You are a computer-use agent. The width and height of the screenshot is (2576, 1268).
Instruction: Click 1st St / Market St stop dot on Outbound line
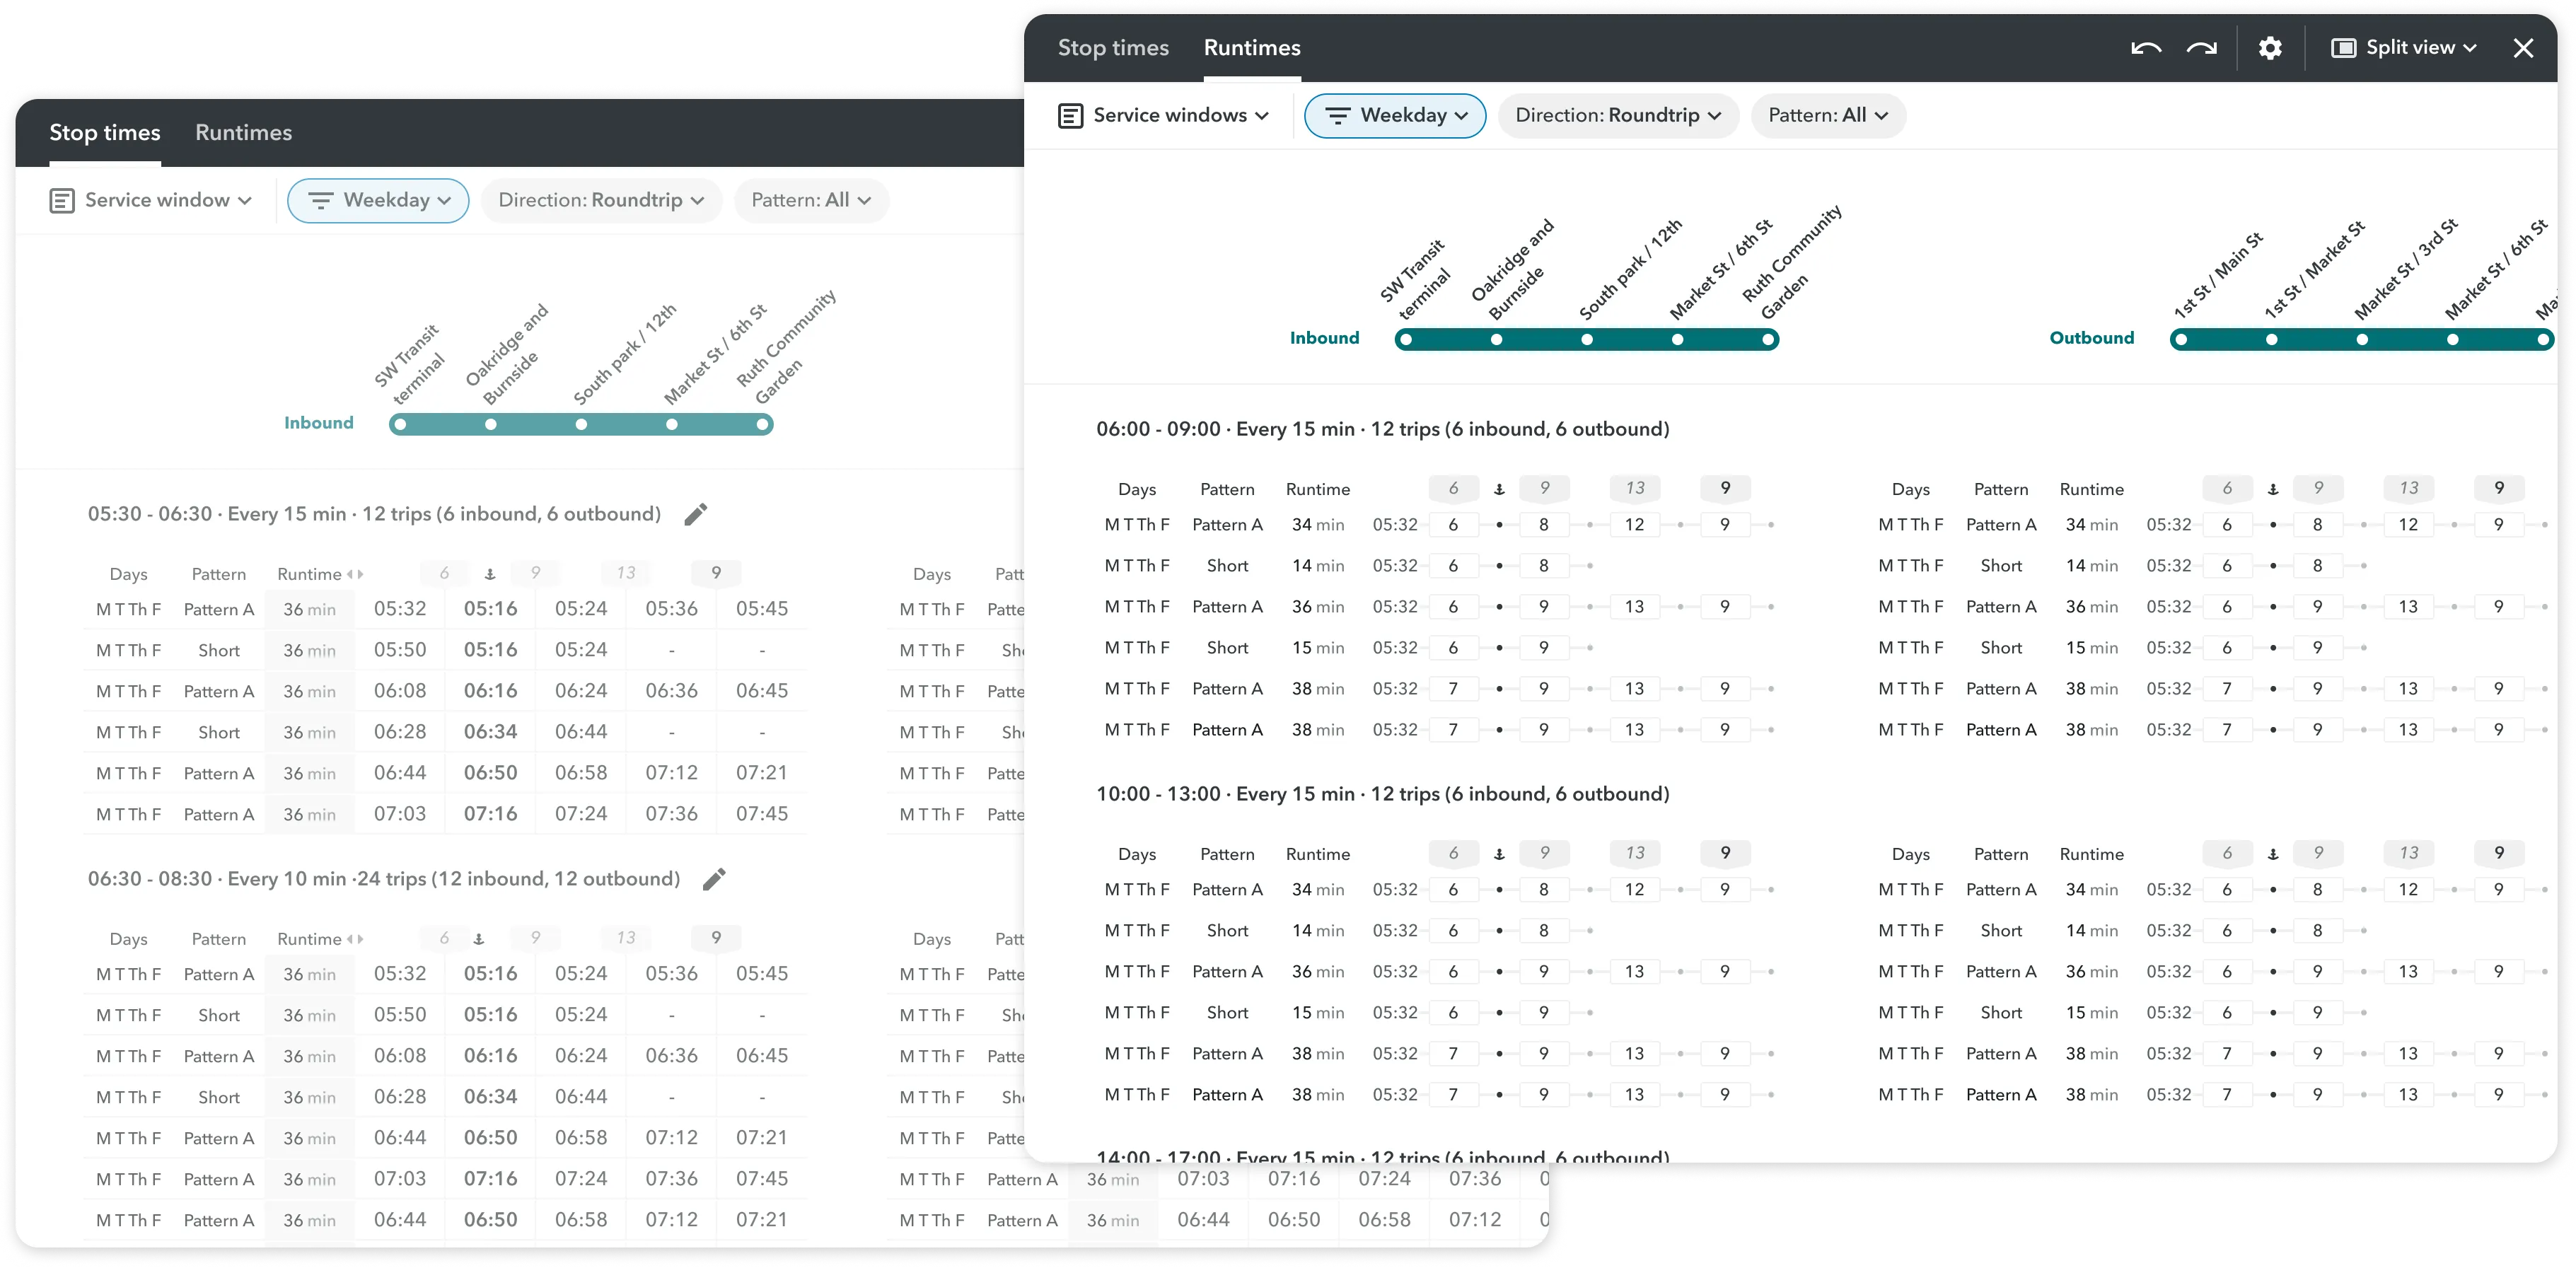[2272, 339]
